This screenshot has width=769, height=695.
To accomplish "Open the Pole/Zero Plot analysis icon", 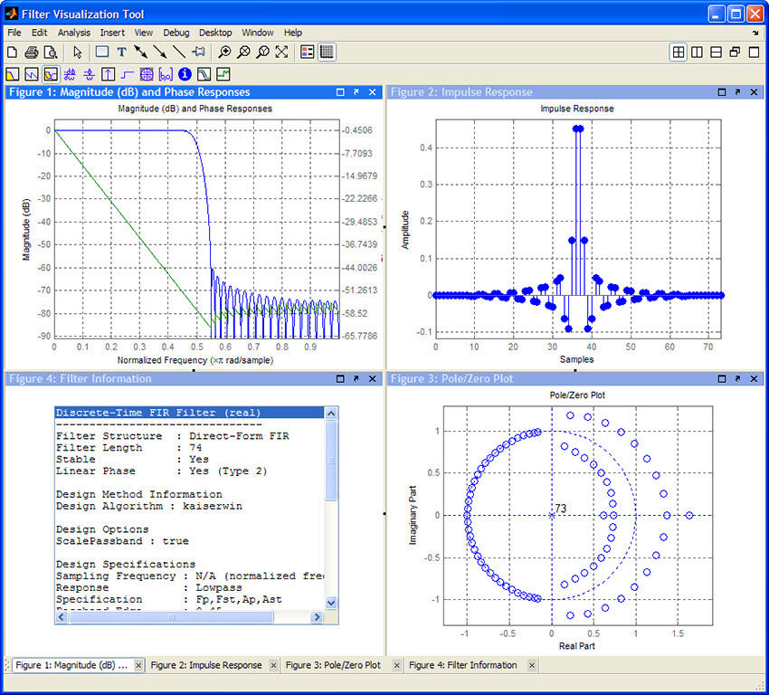I will pos(147,74).
